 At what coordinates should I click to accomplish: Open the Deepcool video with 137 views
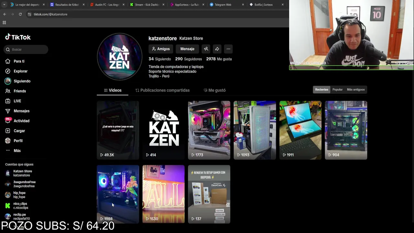coord(209,194)
